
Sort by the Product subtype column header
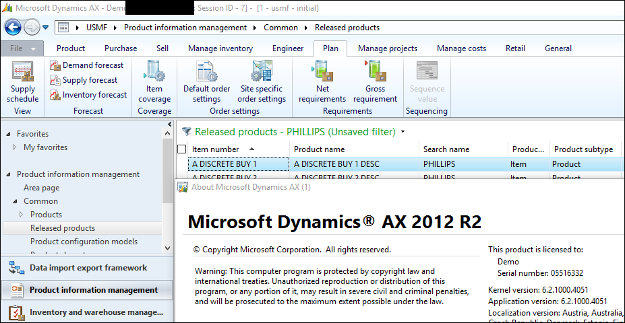585,149
